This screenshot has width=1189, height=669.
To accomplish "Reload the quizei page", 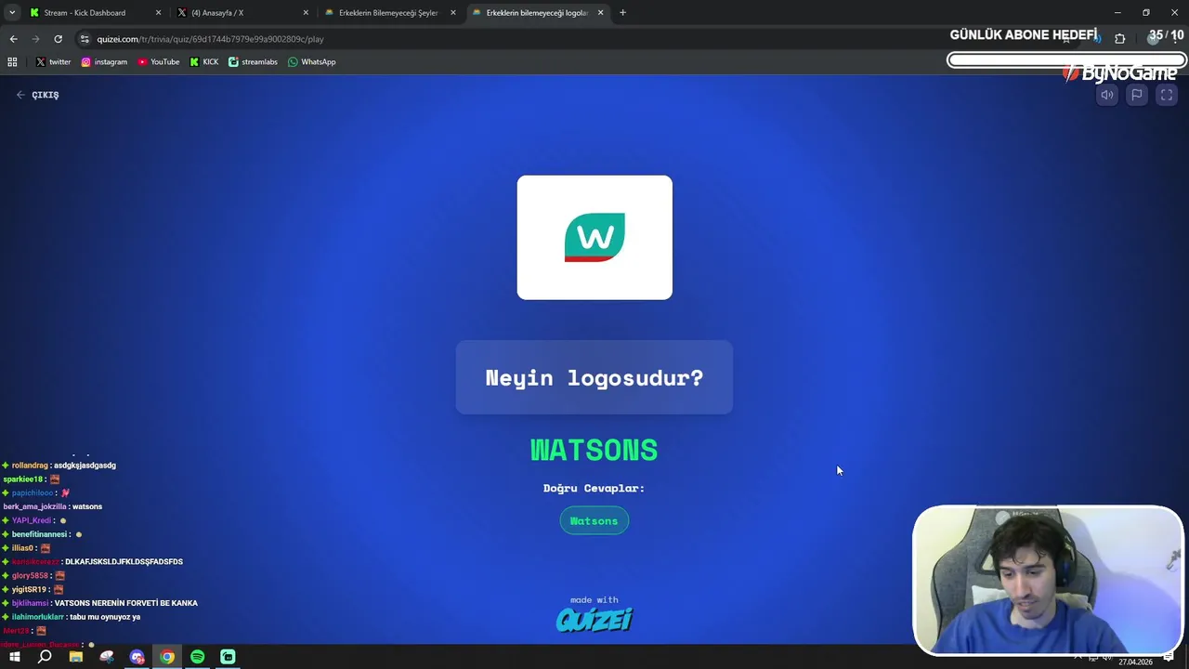I will tap(58, 39).
